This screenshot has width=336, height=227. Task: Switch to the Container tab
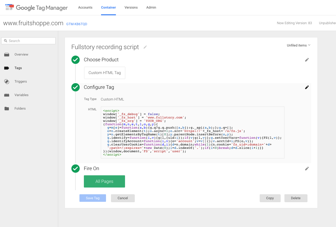(109, 8)
